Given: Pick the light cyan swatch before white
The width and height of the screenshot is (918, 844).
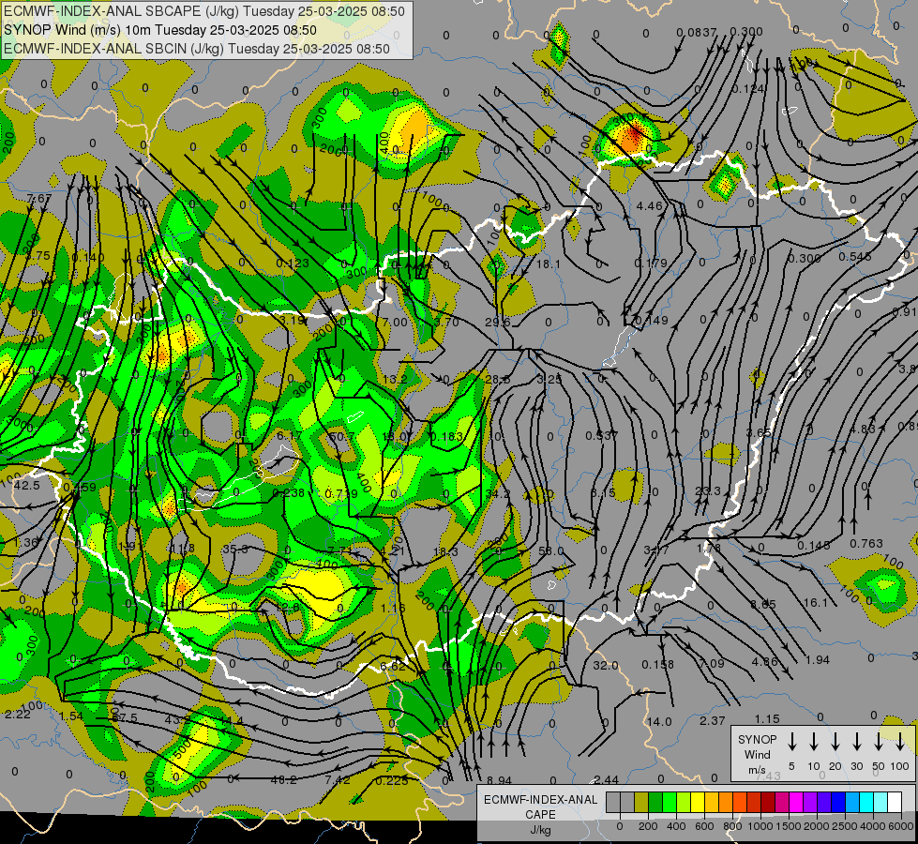Looking at the screenshot, I should tap(880, 803).
